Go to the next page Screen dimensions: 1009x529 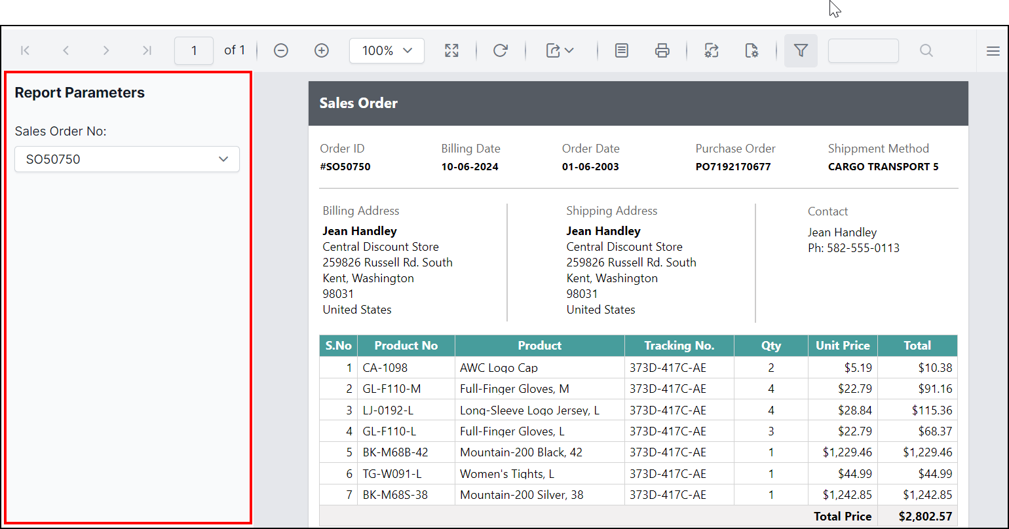(x=106, y=50)
